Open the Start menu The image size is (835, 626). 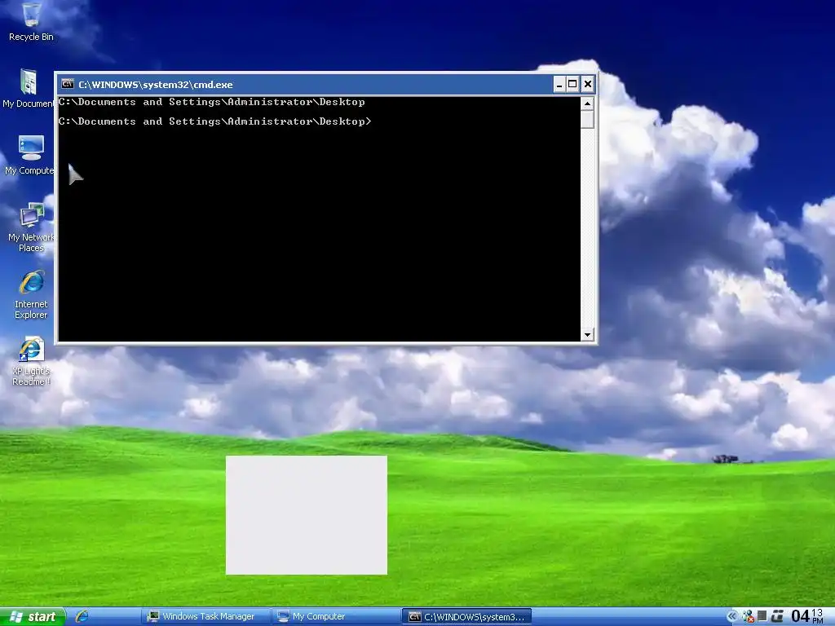coord(33,616)
